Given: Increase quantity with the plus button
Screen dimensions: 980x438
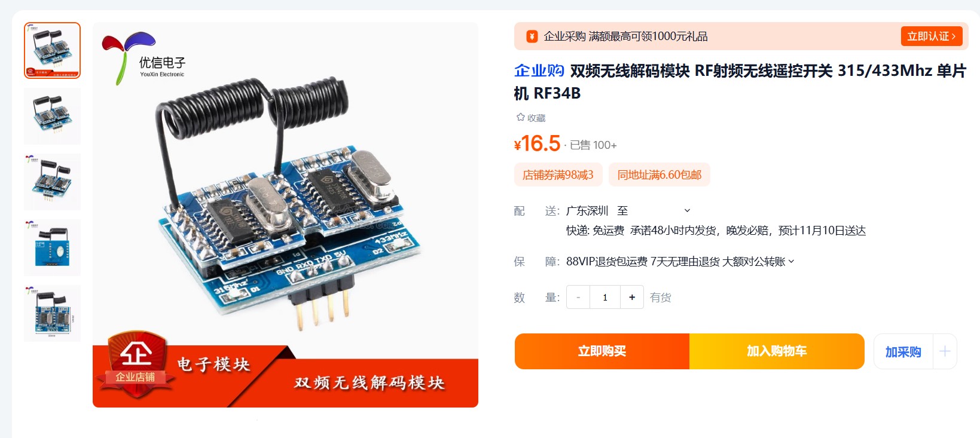Looking at the screenshot, I should click(631, 297).
